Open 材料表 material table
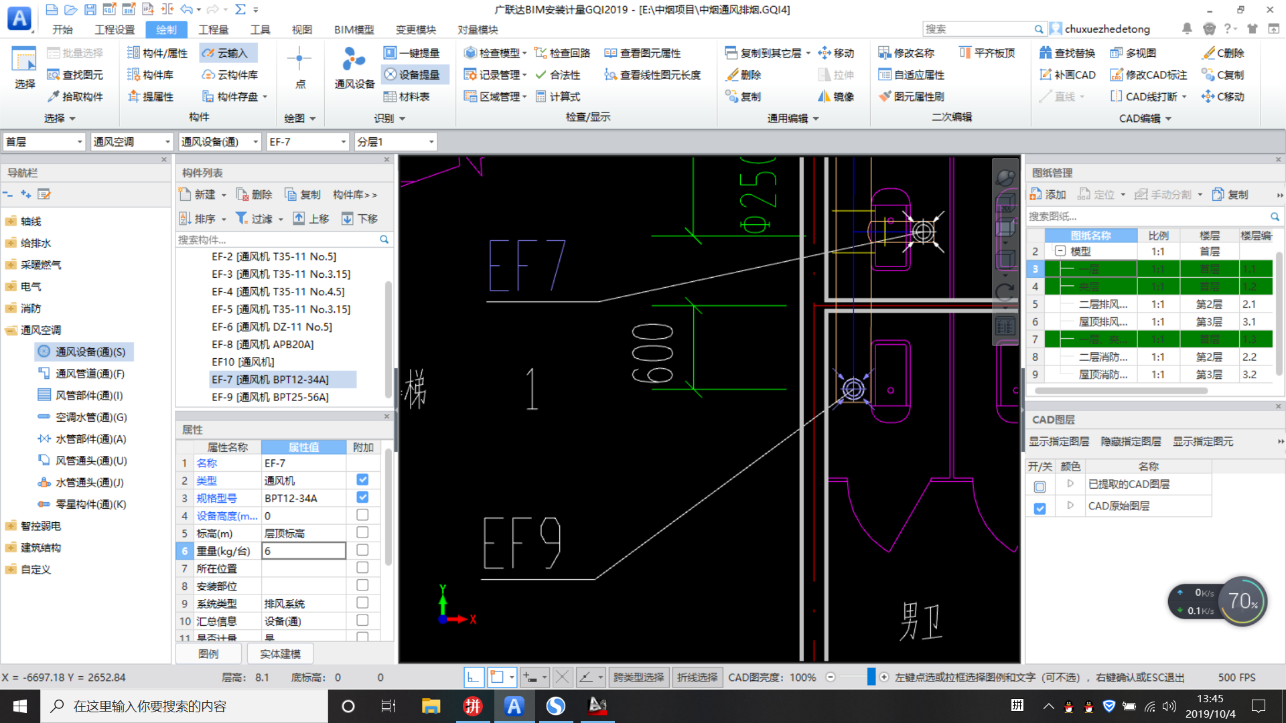Viewport: 1286px width, 723px height. point(407,96)
